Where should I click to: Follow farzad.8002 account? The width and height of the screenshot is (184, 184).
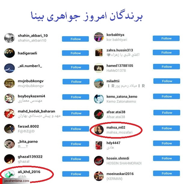pos(75,129)
